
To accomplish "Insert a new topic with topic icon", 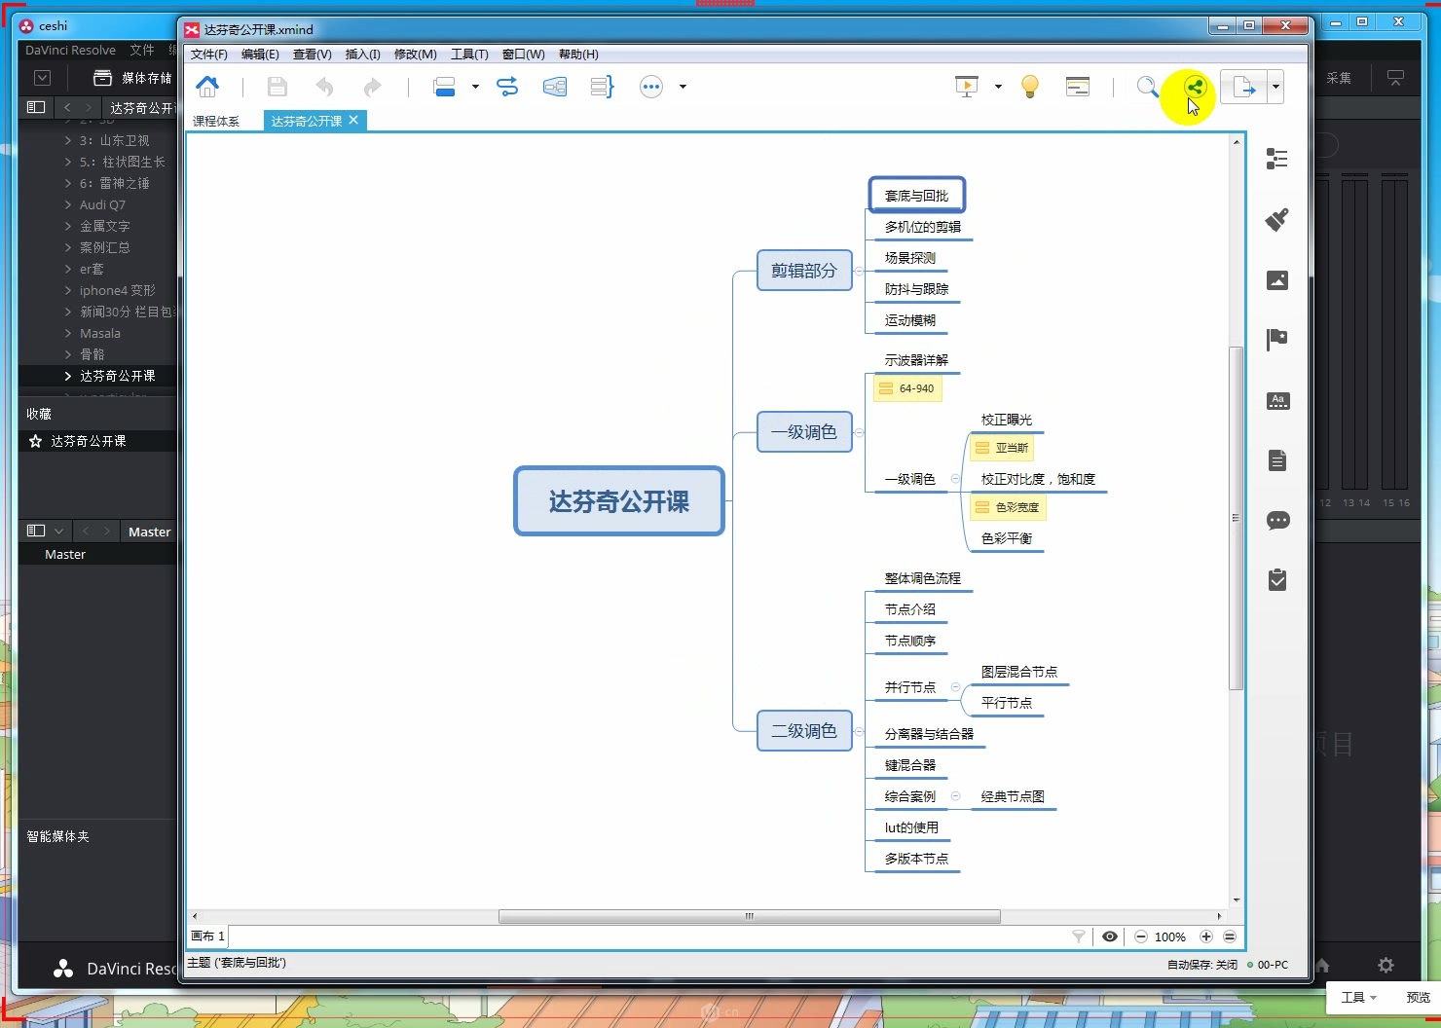I will tap(444, 87).
